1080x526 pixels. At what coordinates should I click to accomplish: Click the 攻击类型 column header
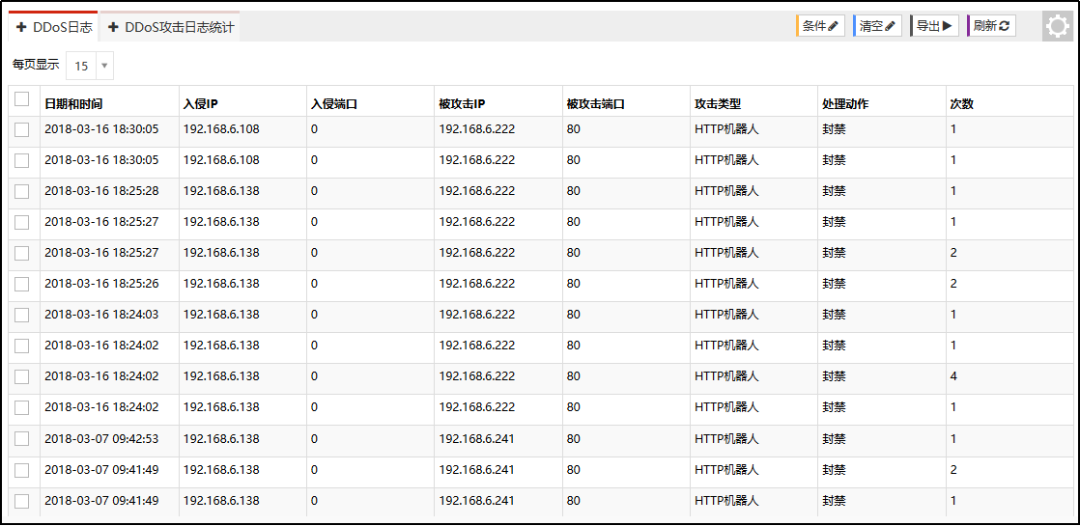click(718, 104)
